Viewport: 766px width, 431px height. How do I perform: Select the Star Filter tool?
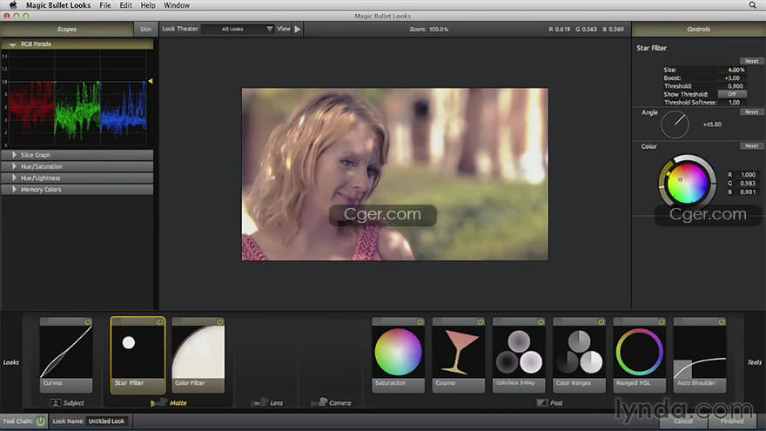[x=138, y=354]
